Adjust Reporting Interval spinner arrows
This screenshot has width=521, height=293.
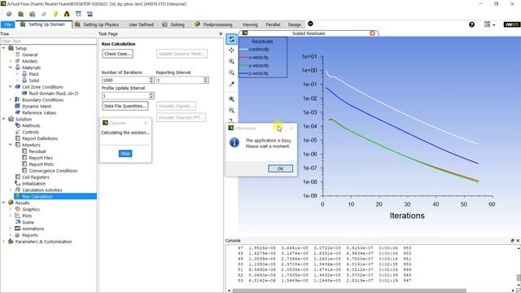point(206,80)
